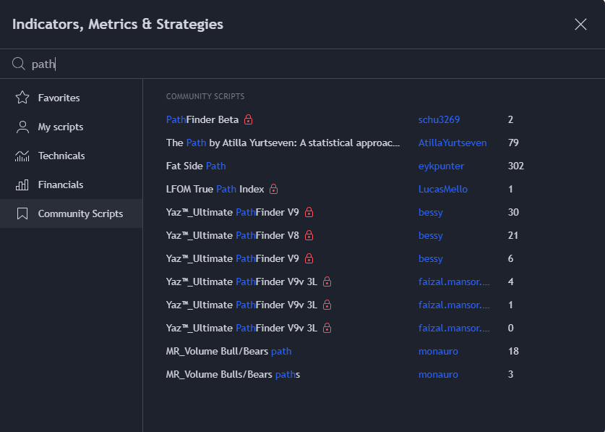Select the Financials category
Screen dimensions: 605x432
tap(61, 185)
